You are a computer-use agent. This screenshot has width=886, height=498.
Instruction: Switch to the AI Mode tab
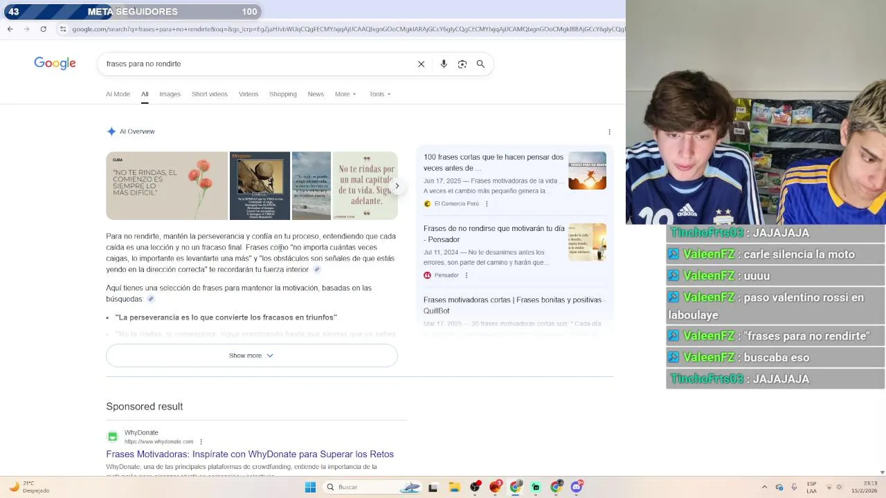point(118,94)
